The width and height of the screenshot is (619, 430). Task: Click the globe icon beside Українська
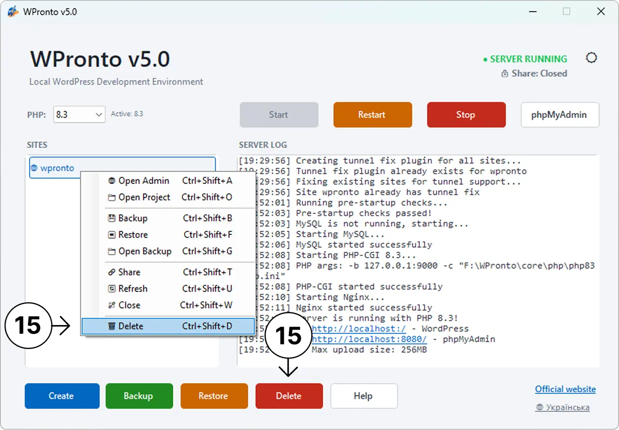(x=539, y=407)
